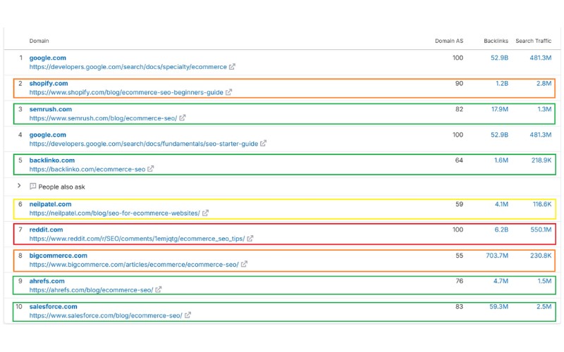Viewport: 564px width, 352px height.
Task: Open external link icon beside ahrefs.com URL
Action: [158, 289]
